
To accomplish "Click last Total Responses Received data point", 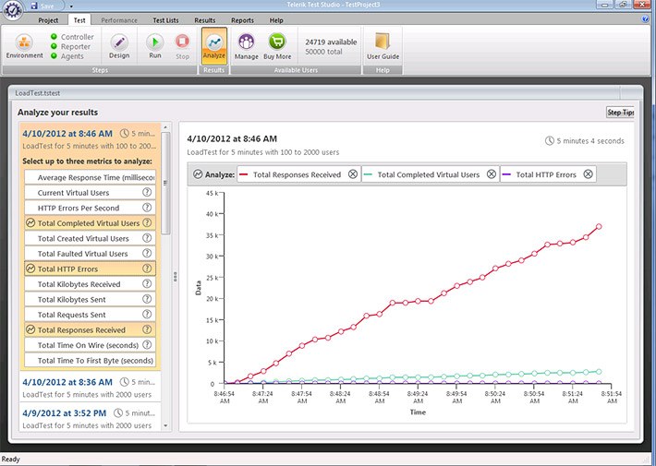I will point(599,226).
